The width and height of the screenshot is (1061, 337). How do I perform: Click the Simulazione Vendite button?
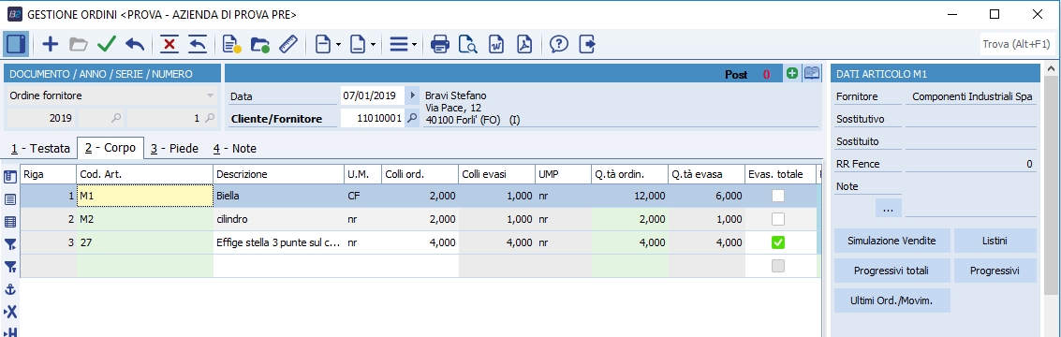click(892, 241)
